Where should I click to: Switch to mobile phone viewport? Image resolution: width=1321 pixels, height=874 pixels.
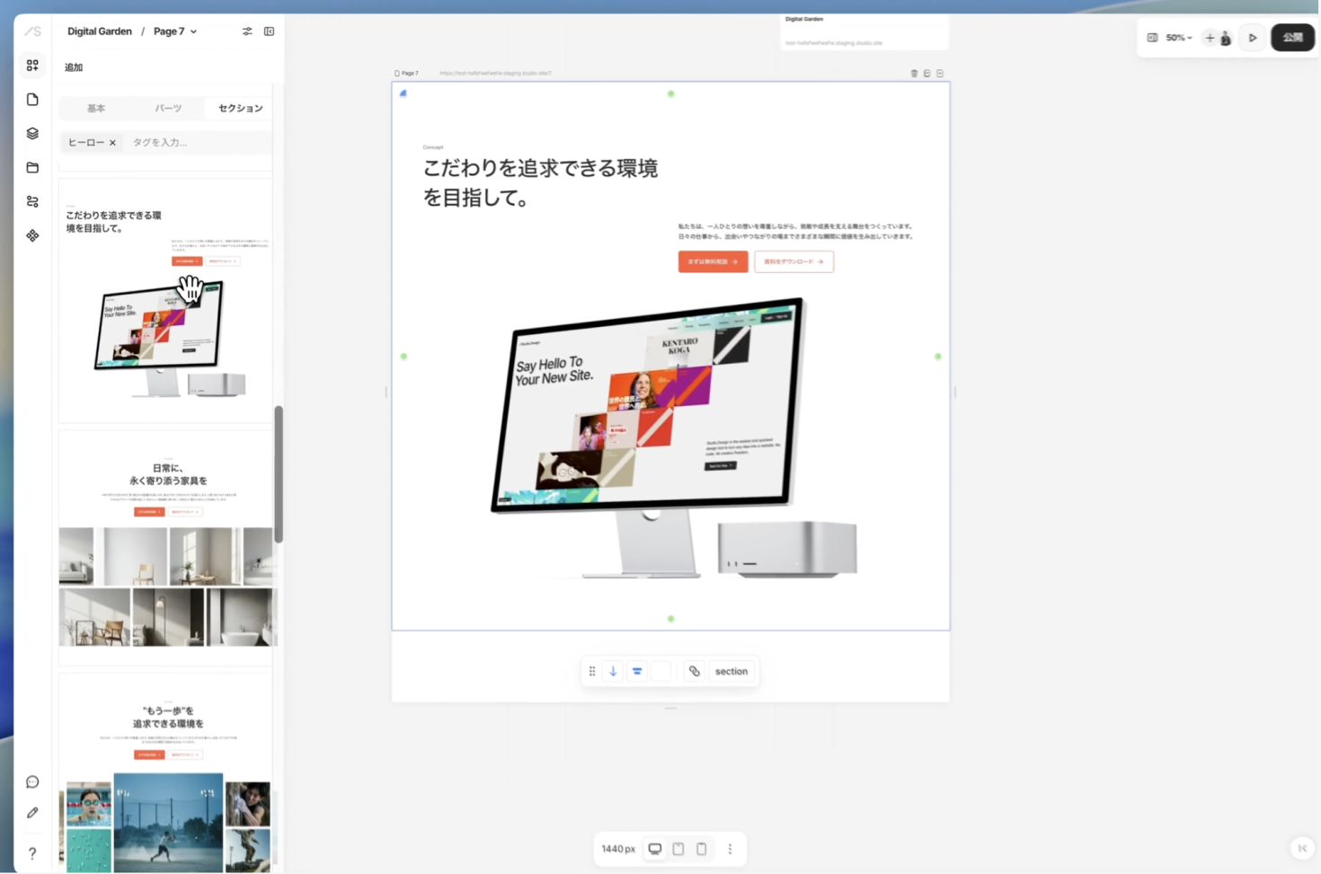pyautogui.click(x=702, y=849)
